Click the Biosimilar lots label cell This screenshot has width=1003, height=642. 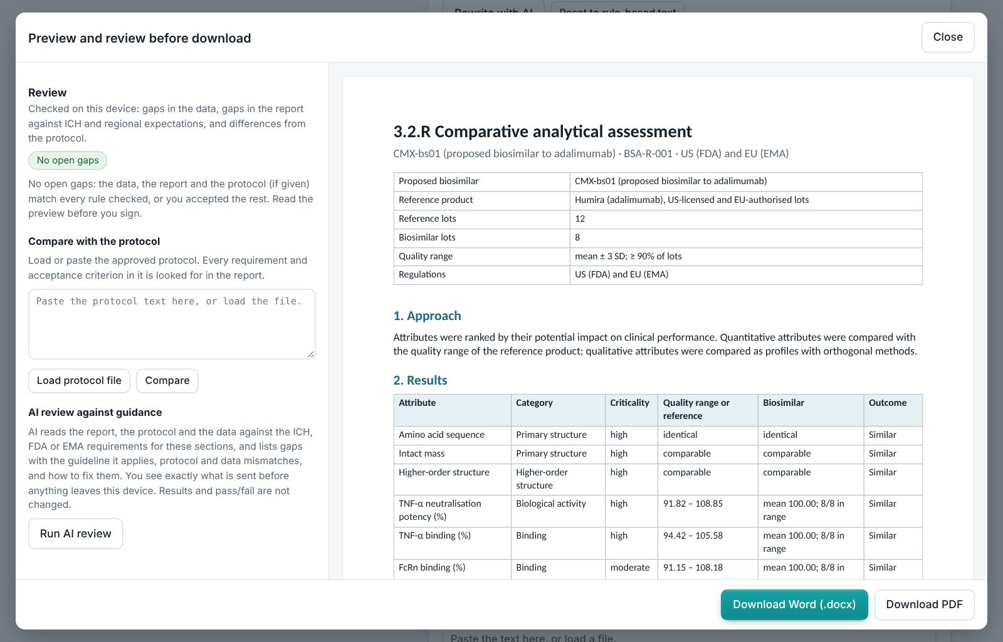[481, 238]
